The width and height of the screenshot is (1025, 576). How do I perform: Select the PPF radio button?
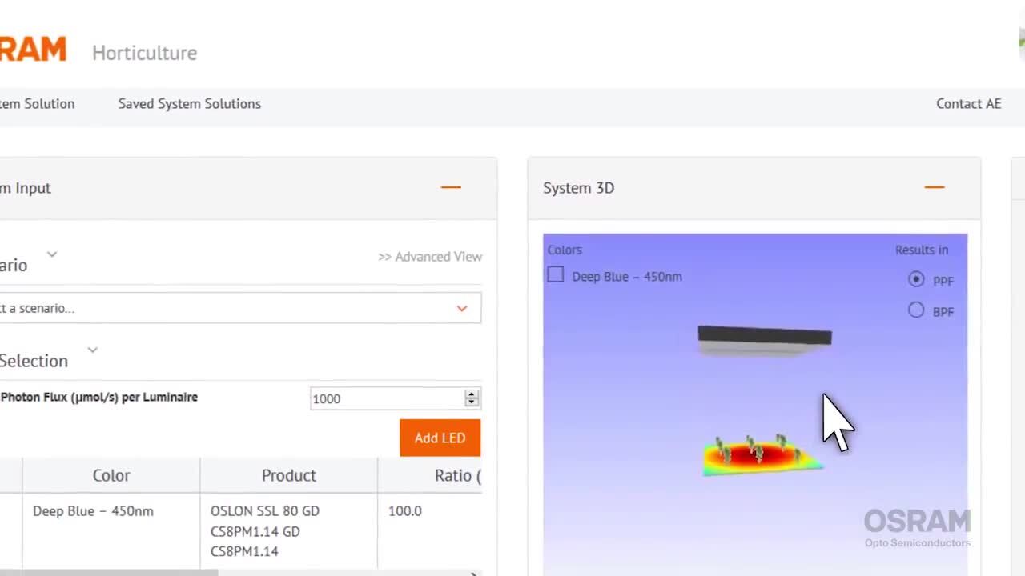916,279
